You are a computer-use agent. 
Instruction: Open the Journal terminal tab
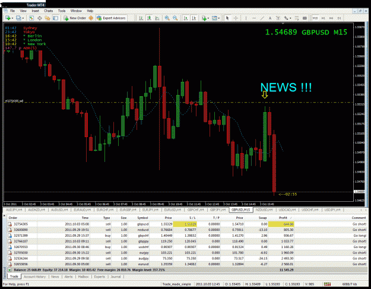coord(116,277)
